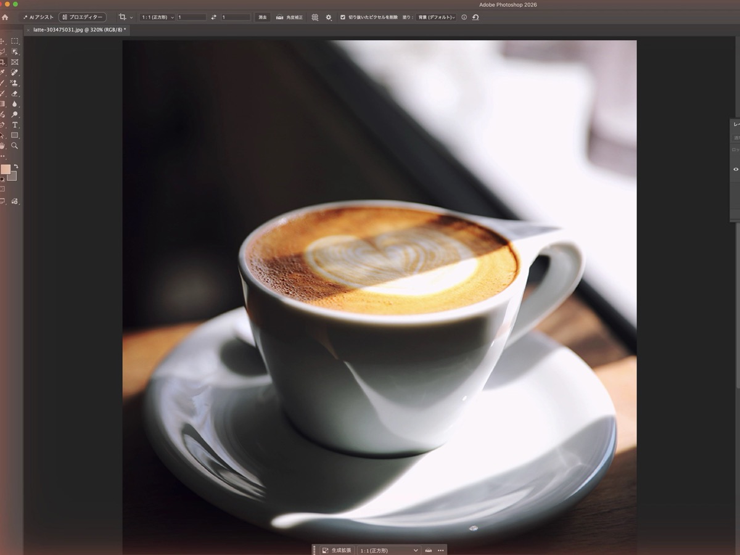Toggle Quick Mask mode
Image resolution: width=740 pixels, height=555 pixels.
(x=2, y=189)
